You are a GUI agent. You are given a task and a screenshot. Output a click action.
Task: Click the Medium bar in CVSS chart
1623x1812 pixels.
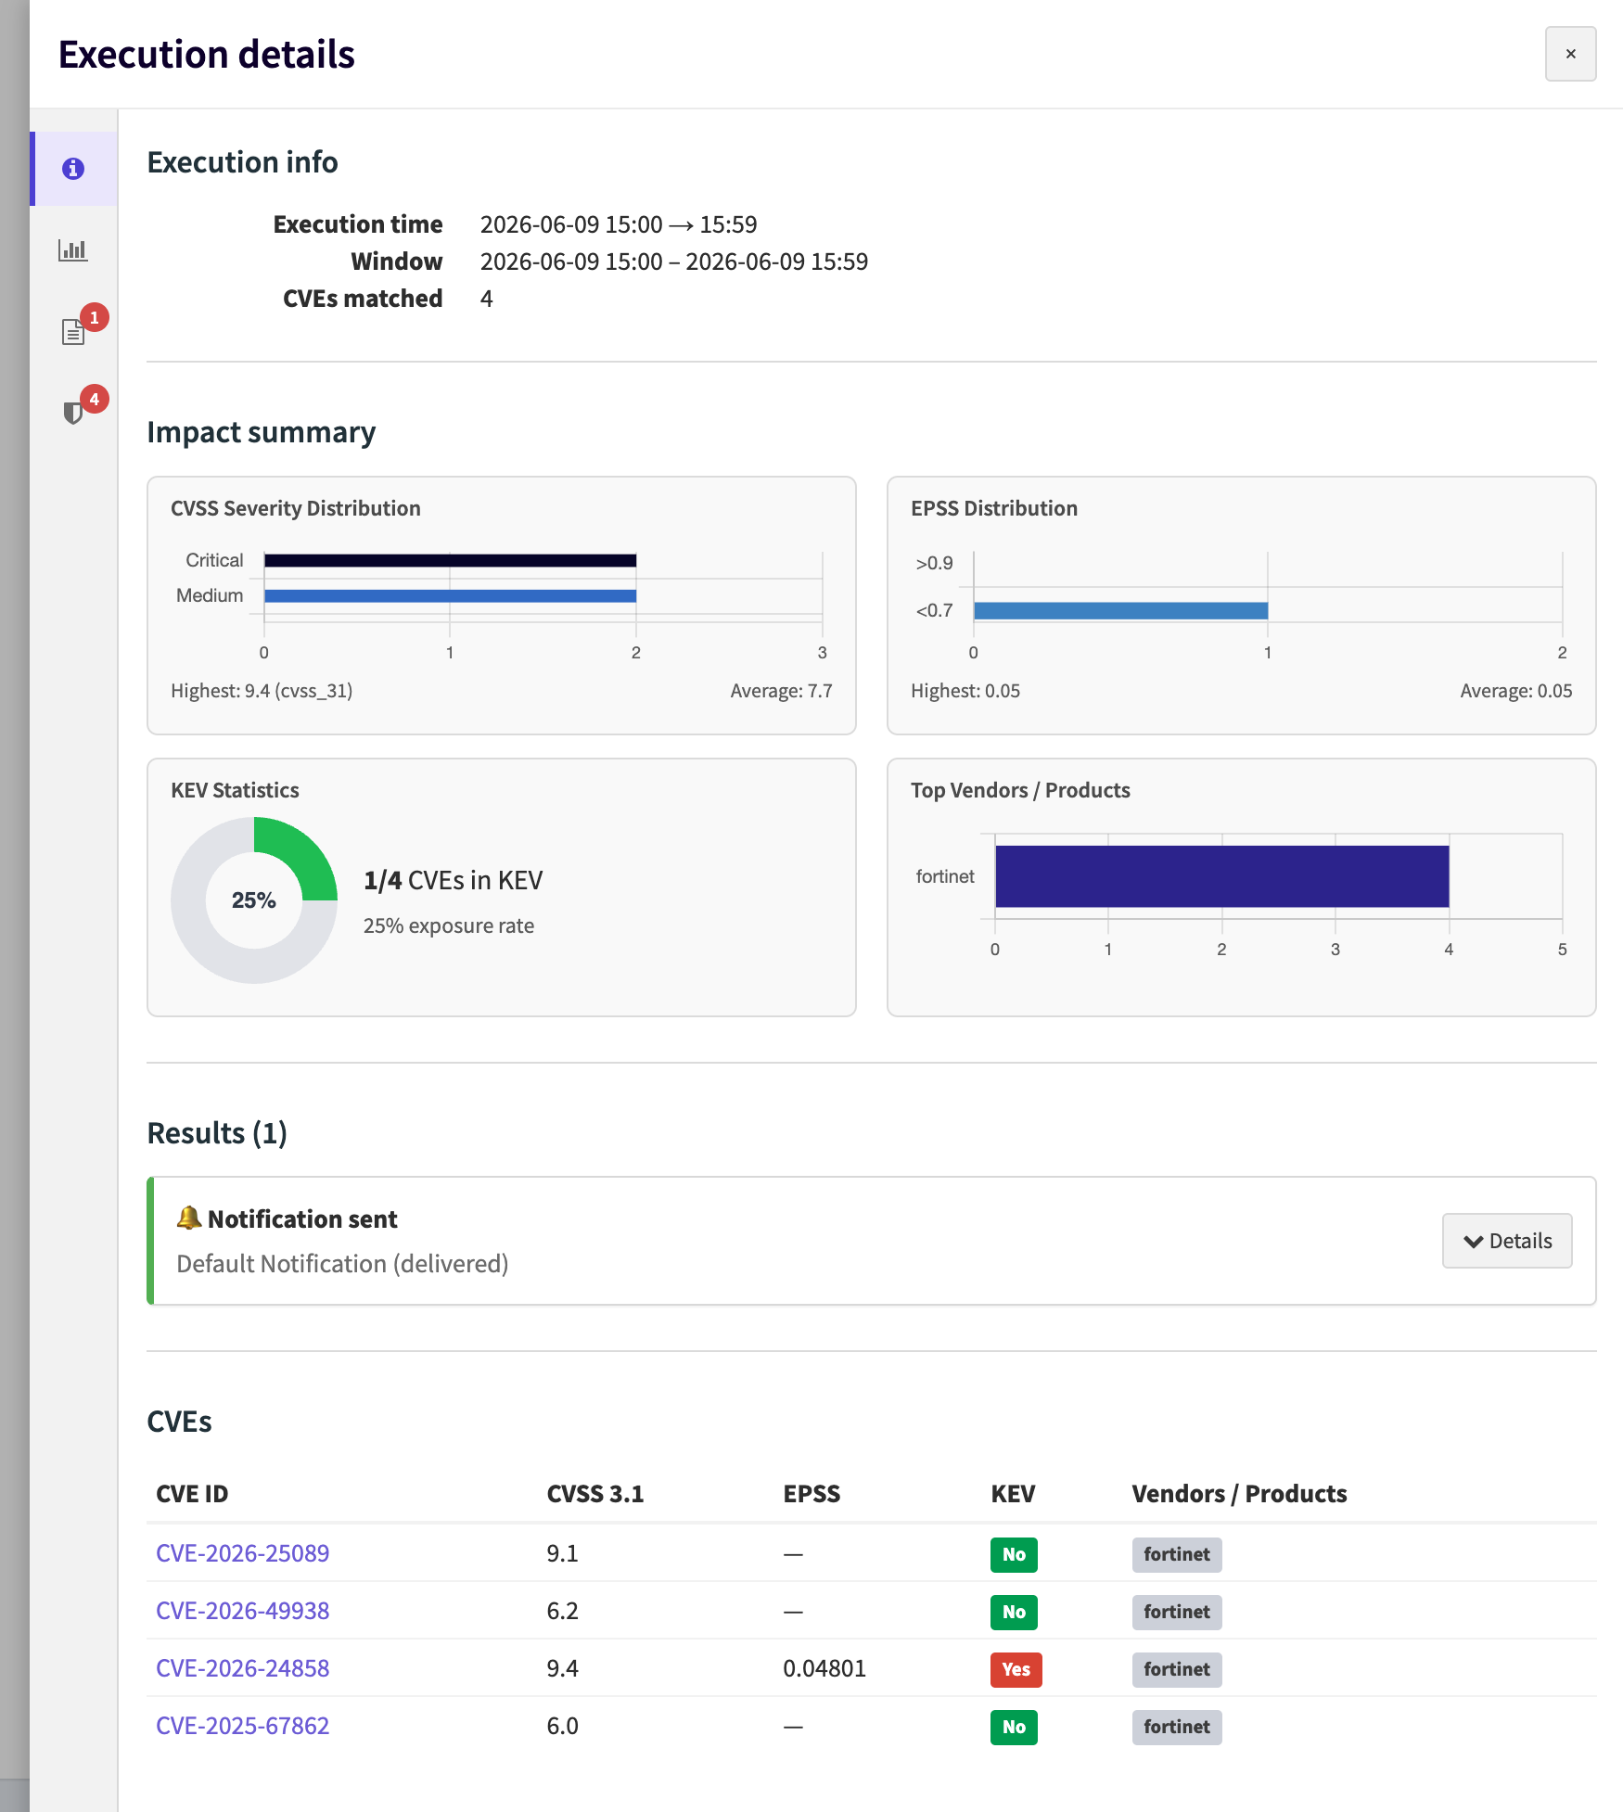pos(450,595)
